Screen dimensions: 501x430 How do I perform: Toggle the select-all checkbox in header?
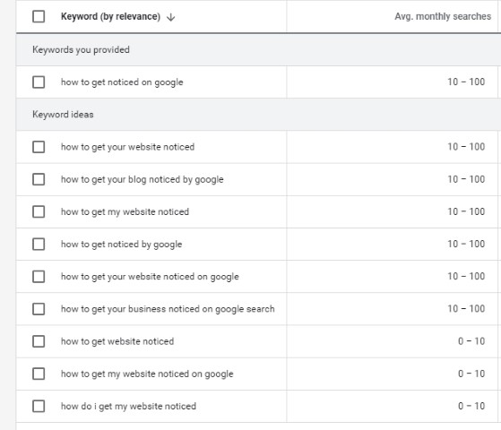(39, 16)
